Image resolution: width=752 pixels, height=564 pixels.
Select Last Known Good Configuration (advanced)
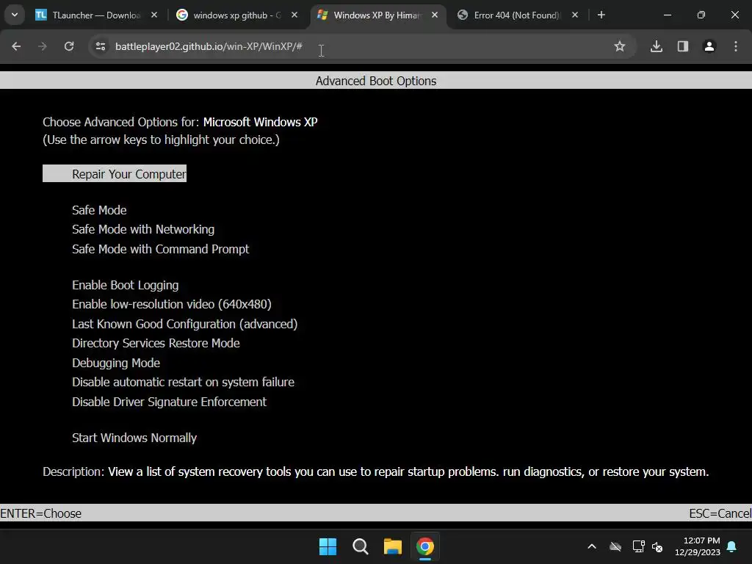(184, 324)
